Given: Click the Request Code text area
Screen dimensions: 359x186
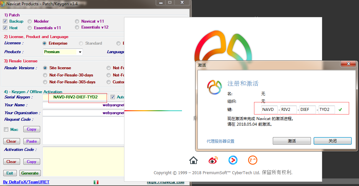Looking at the screenshot, I should [83, 131].
